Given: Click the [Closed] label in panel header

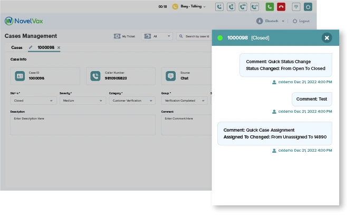Looking at the screenshot, I should tap(260, 38).
